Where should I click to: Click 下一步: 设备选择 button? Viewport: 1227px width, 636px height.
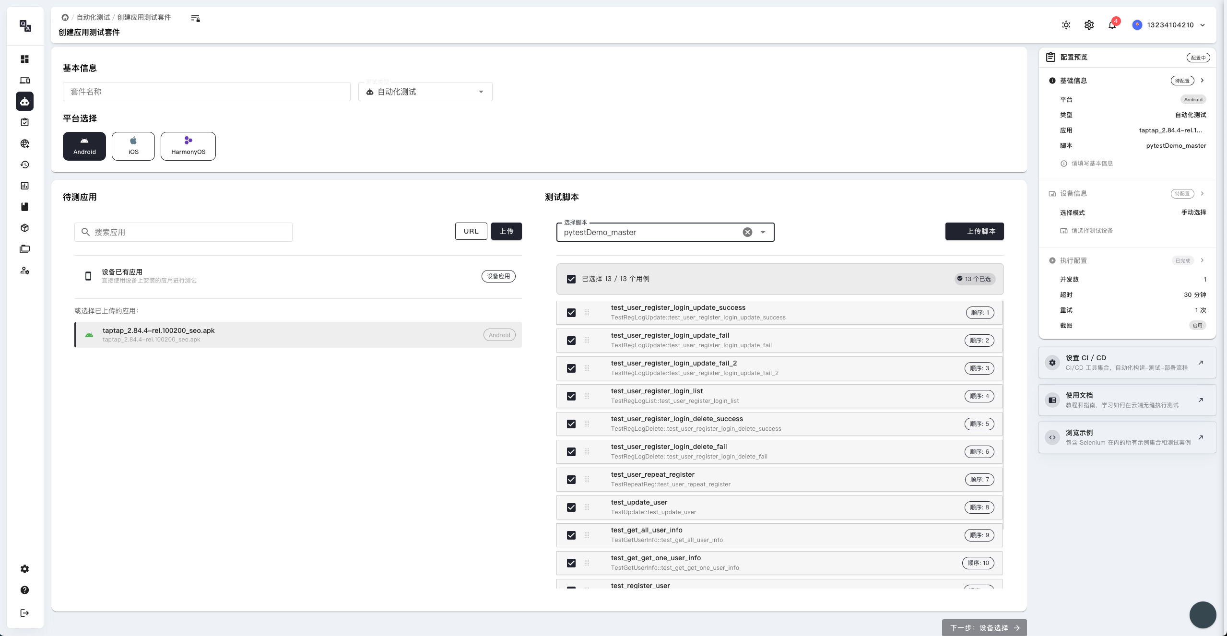point(984,628)
